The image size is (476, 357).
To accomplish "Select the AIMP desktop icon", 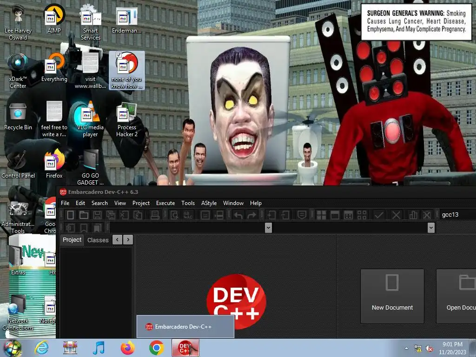I will [x=54, y=19].
